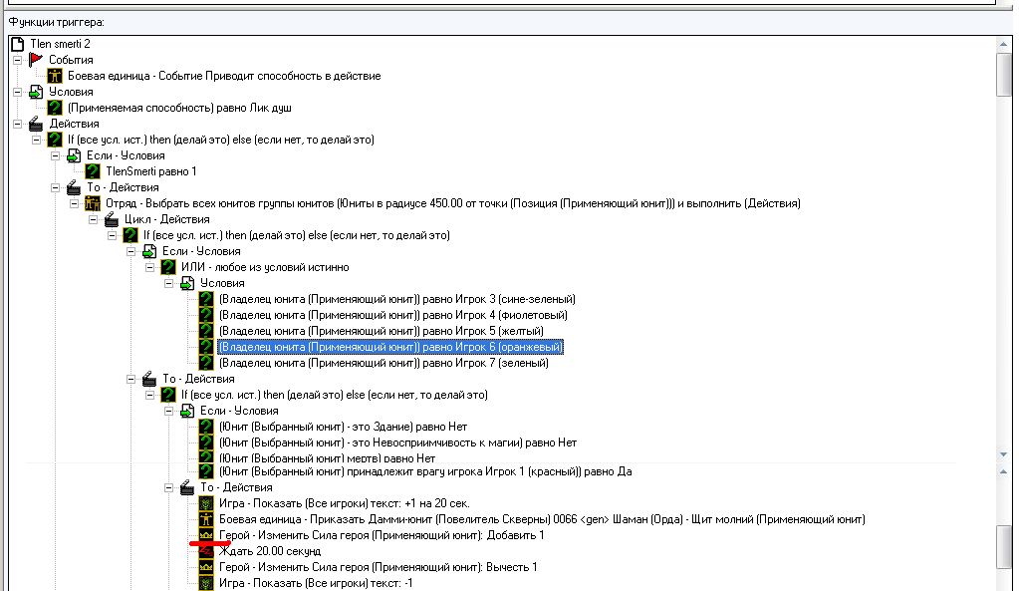Viewport: 1019px width, 591px height.
Task: Collapse the Цикл - Действия node
Action: pos(93,219)
